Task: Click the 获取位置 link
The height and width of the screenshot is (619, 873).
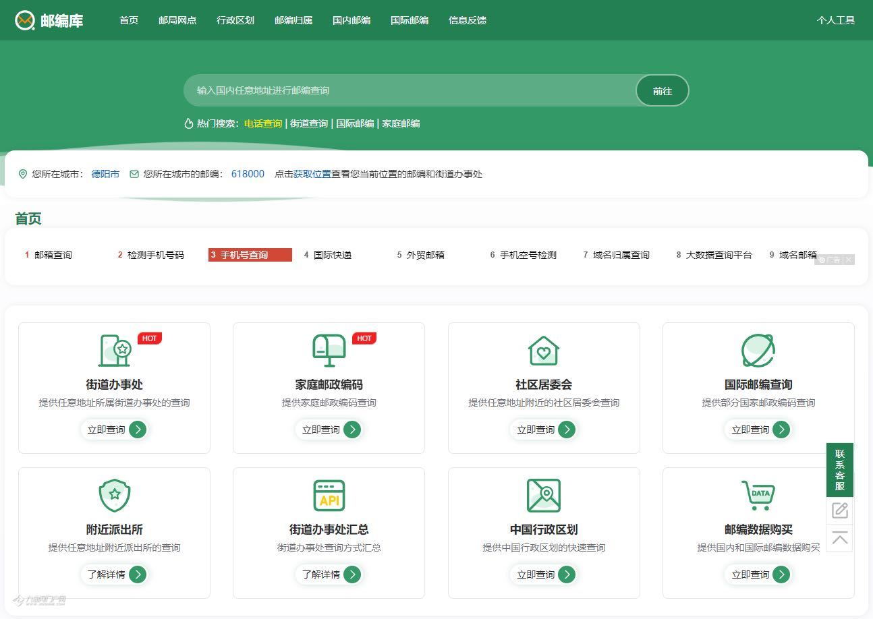Action: 312,174
